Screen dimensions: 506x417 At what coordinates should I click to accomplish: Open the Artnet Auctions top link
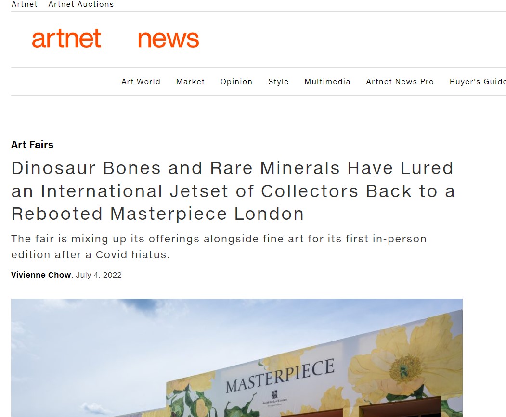point(81,4)
